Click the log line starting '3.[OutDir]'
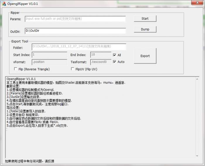 pos(23,97)
